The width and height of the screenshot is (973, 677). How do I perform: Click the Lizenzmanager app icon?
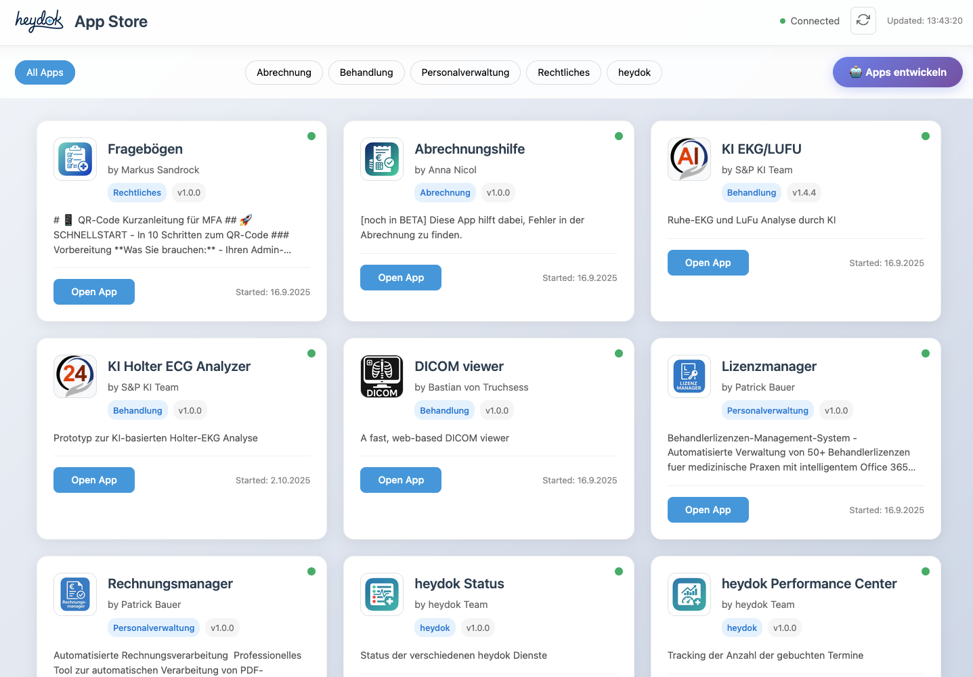[x=689, y=376]
